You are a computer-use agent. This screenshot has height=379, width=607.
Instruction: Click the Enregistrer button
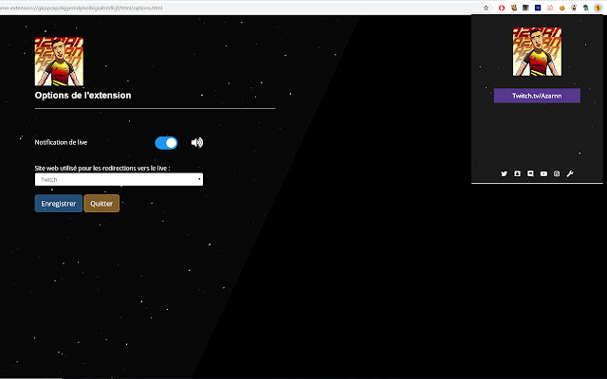(59, 204)
